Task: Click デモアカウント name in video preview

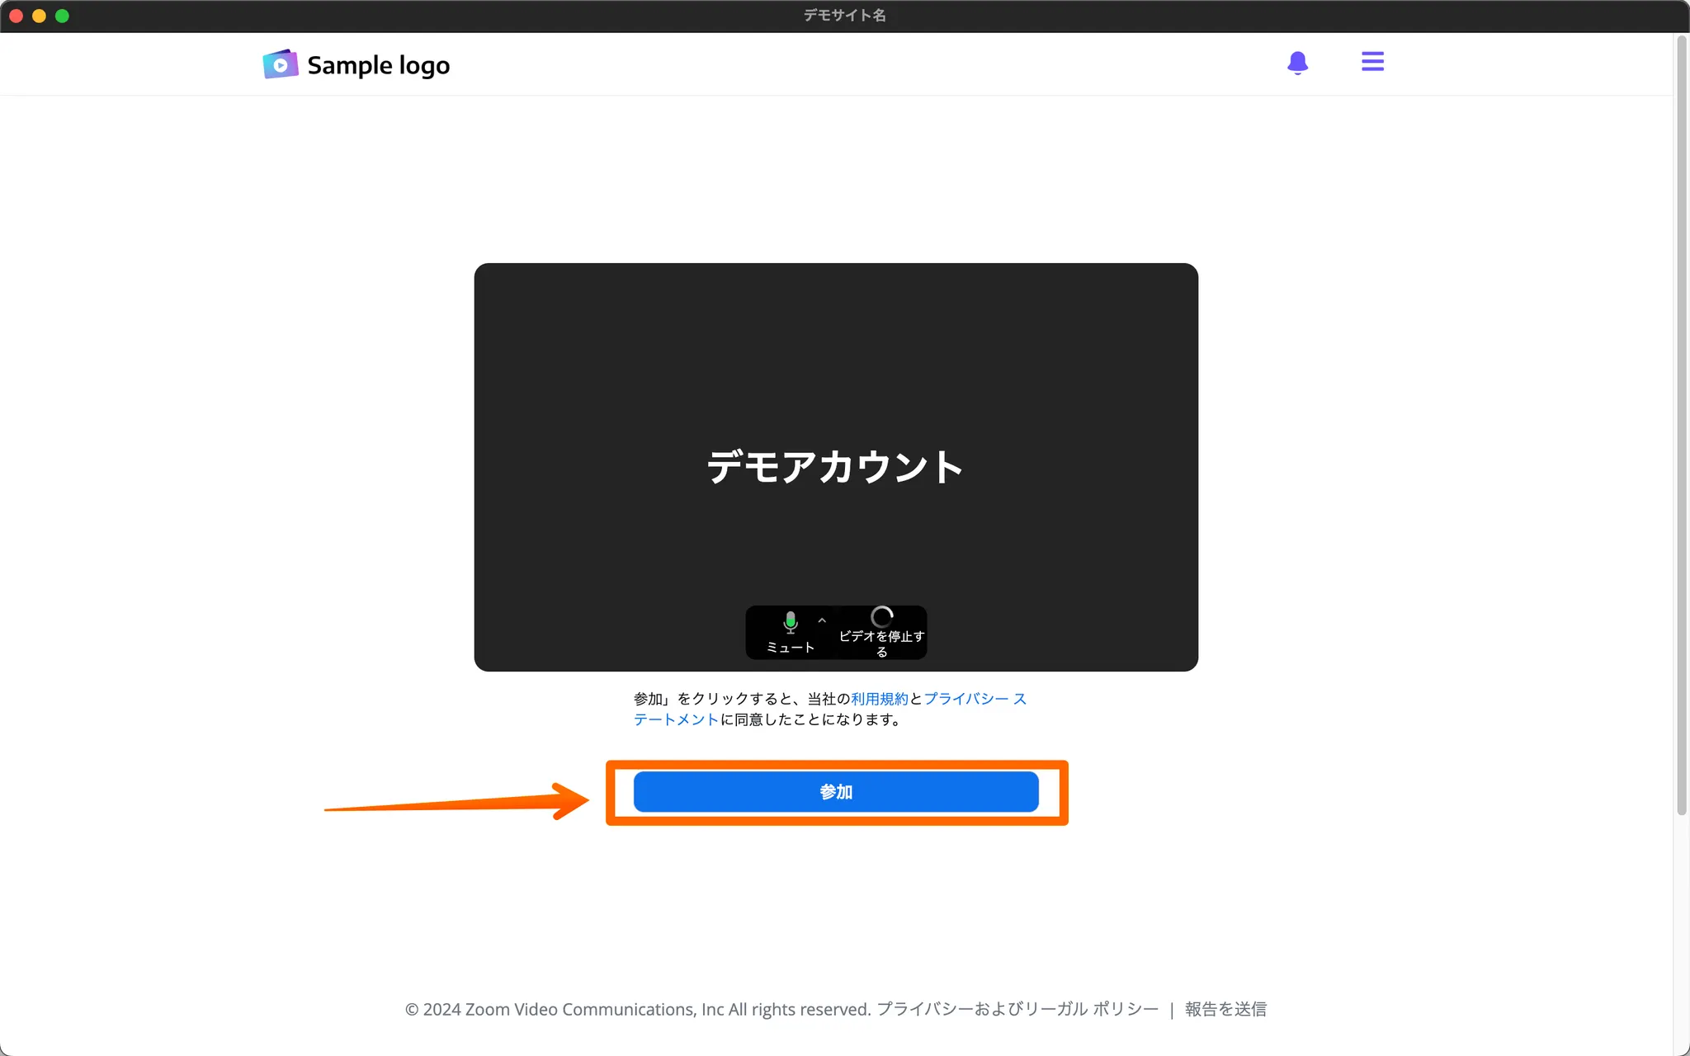Action: pyautogui.click(x=835, y=467)
